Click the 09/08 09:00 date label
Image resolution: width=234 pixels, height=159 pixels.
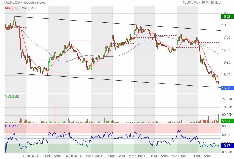pos(73,156)
